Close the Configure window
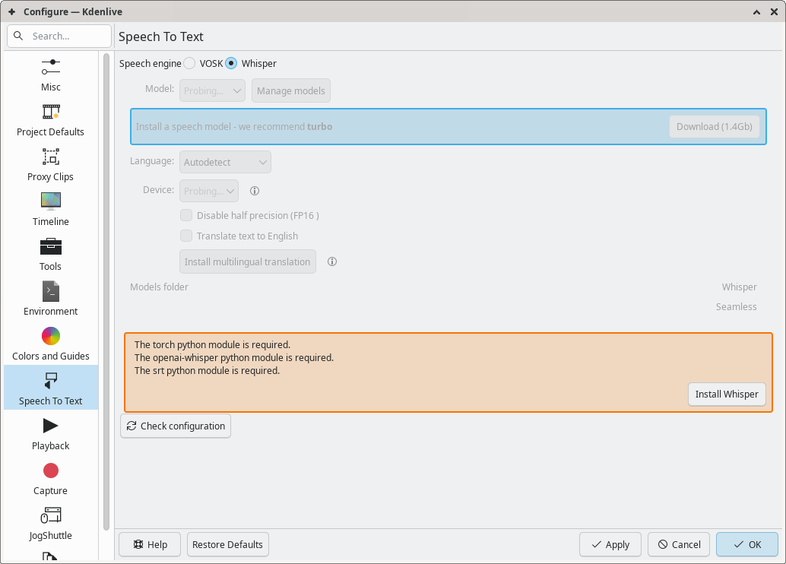The height and width of the screenshot is (564, 786). tap(774, 12)
